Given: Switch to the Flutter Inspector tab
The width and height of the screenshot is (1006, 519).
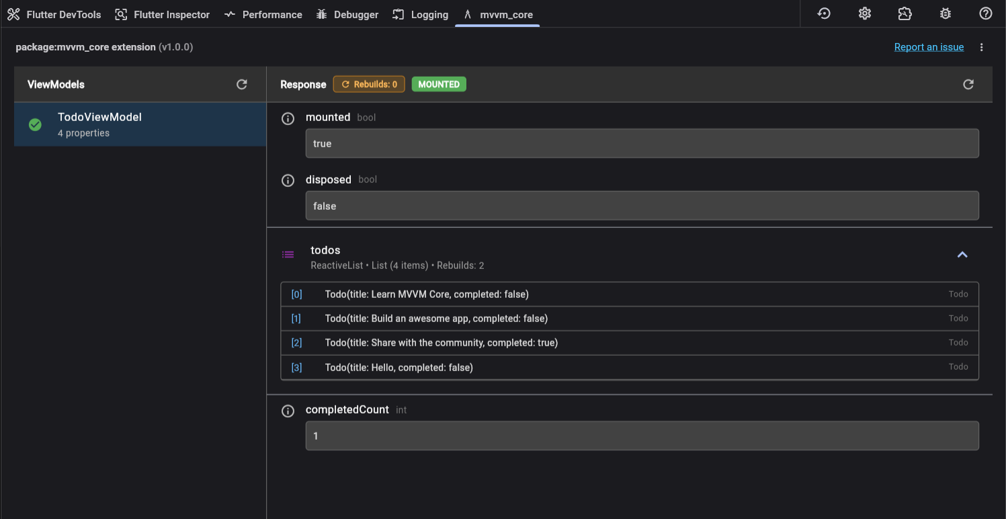Looking at the screenshot, I should pos(162,13).
